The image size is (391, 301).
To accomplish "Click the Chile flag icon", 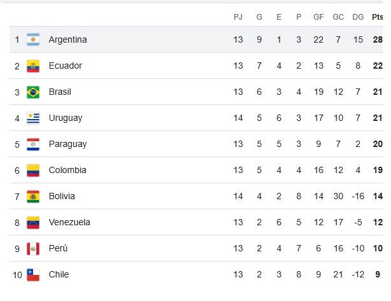I will [33, 274].
